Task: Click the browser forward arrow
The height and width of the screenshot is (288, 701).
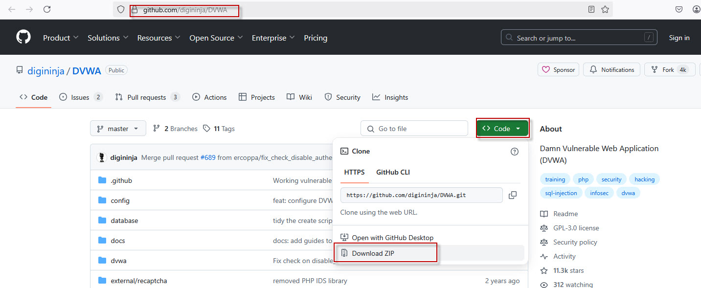Action: pyautogui.click(x=29, y=9)
